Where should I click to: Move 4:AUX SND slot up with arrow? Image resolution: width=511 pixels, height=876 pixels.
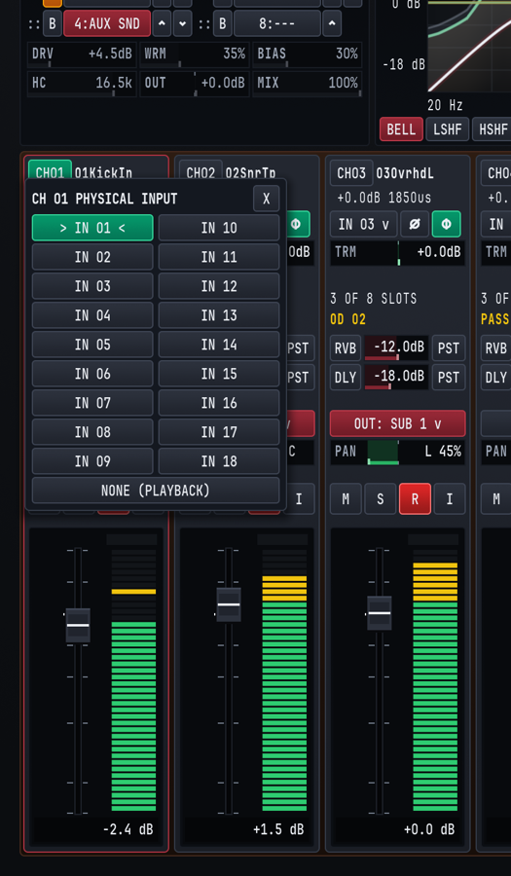point(162,23)
